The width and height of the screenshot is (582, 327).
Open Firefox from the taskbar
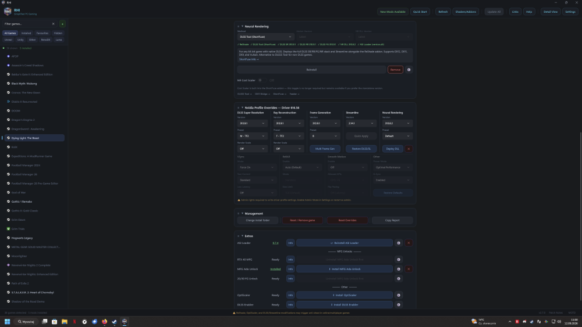coord(104,321)
